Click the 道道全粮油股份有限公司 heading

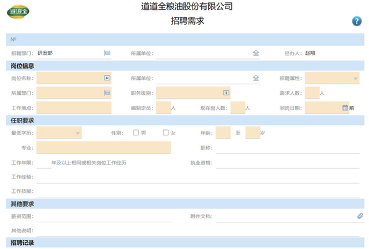coord(187,6)
